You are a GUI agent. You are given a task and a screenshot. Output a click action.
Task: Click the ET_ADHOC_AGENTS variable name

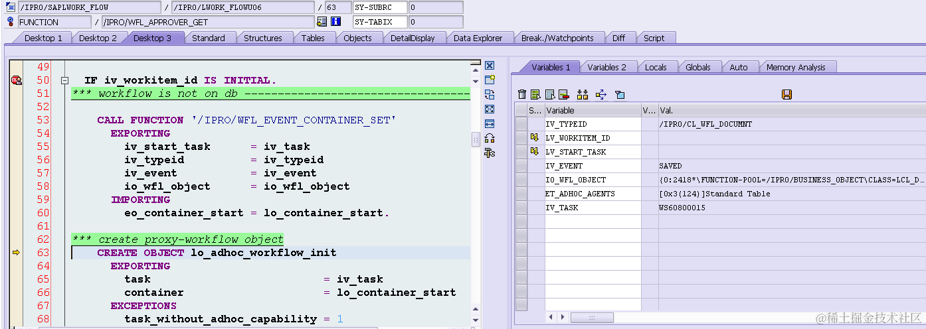point(580,194)
